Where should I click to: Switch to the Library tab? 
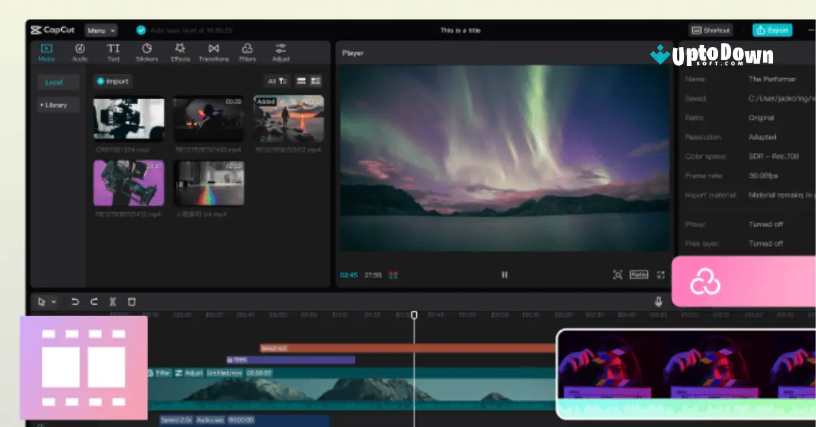coord(58,104)
